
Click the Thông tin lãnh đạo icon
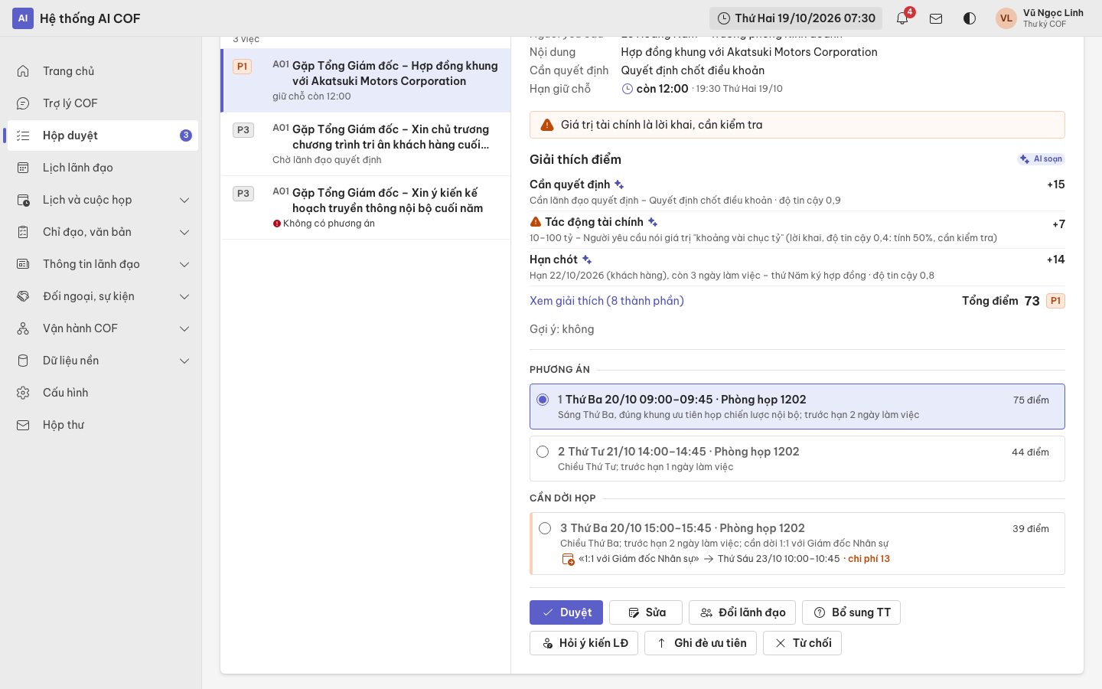23,264
